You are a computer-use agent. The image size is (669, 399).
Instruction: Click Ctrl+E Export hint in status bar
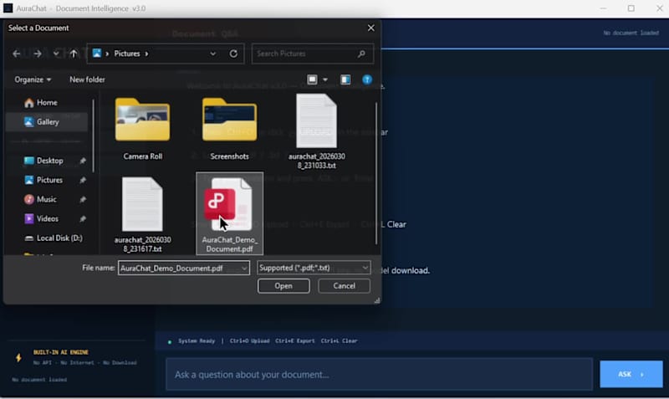[295, 341]
